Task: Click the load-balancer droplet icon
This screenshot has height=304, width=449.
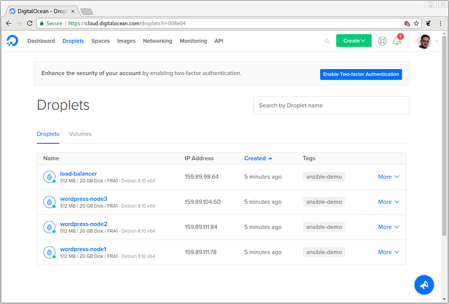Action: tap(49, 176)
